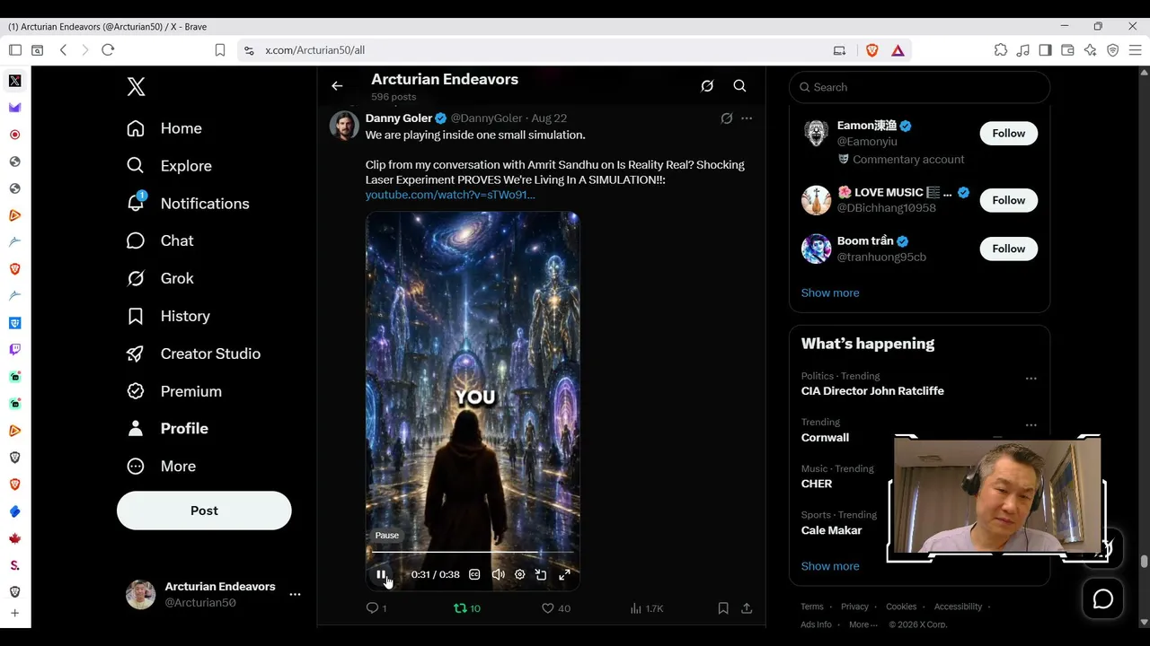Show more suggested accounts to follow
This screenshot has height=646, width=1150.
click(830, 292)
